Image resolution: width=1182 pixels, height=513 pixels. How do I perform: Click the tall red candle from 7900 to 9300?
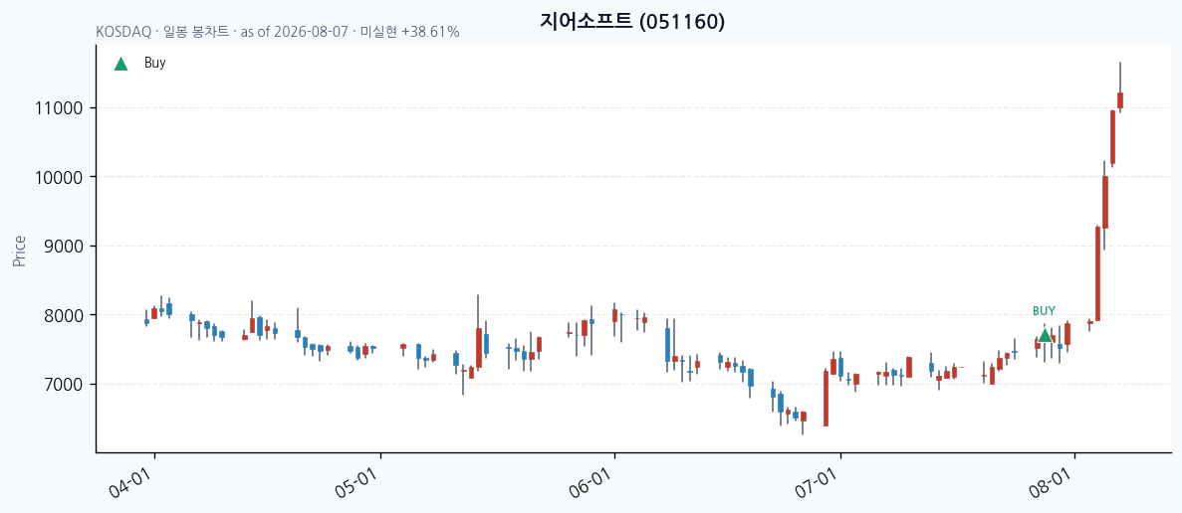[1097, 273]
